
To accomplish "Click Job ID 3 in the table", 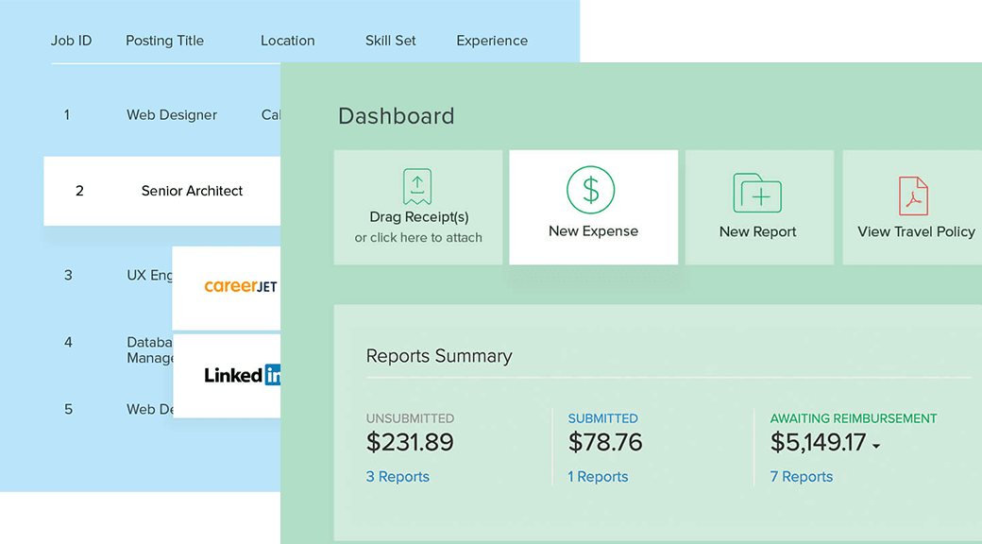I will tap(68, 275).
